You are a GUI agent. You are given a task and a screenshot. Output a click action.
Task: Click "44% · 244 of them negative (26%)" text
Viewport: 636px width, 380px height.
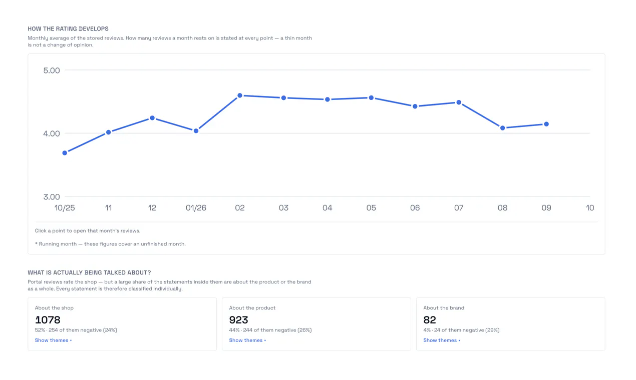point(270,330)
